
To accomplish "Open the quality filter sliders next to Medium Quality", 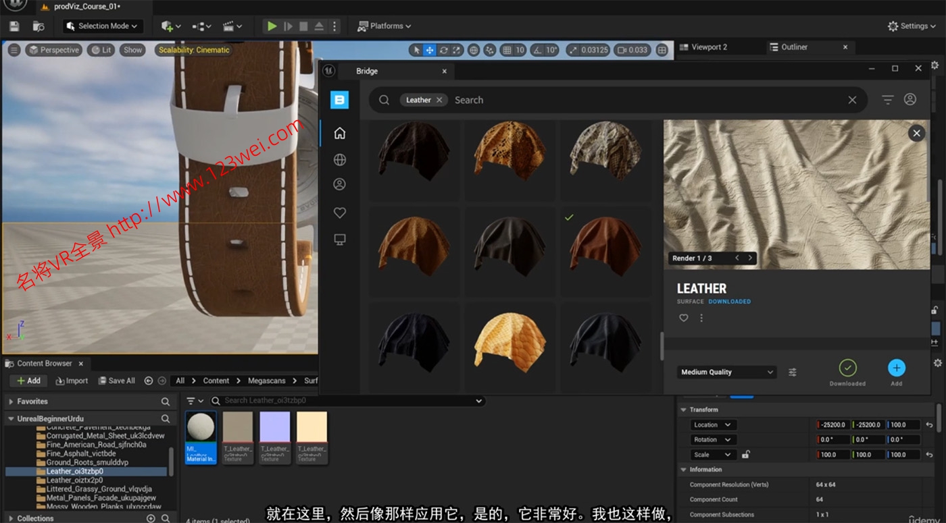I will [793, 372].
